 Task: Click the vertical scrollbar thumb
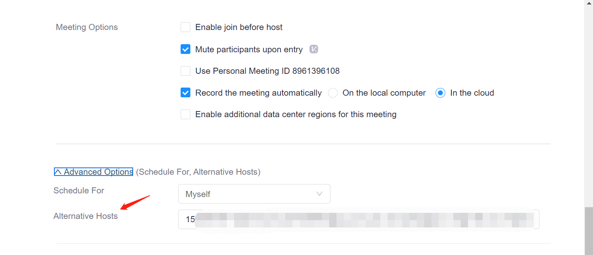click(x=589, y=231)
